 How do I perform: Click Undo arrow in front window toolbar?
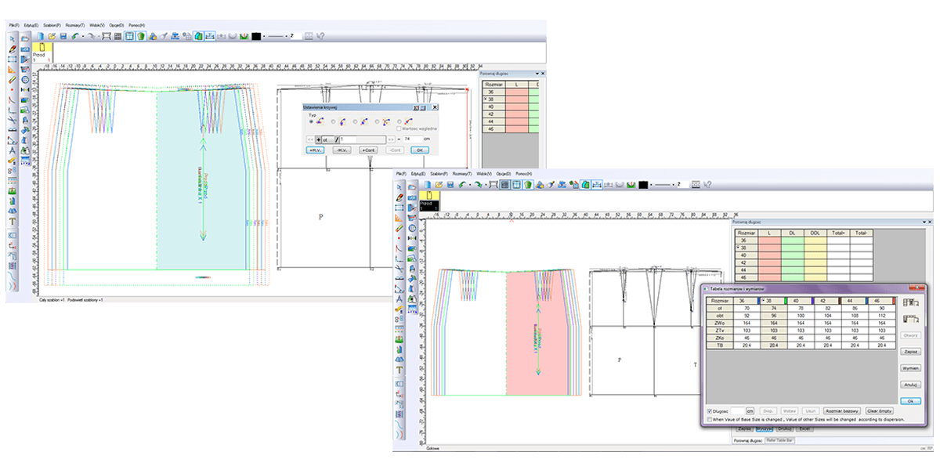462,184
